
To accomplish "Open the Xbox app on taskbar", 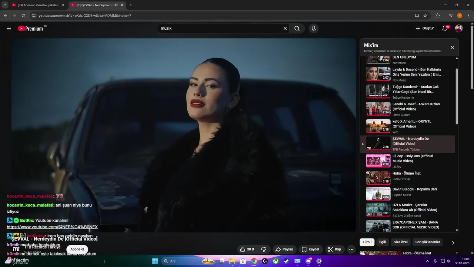I will coord(276,261).
